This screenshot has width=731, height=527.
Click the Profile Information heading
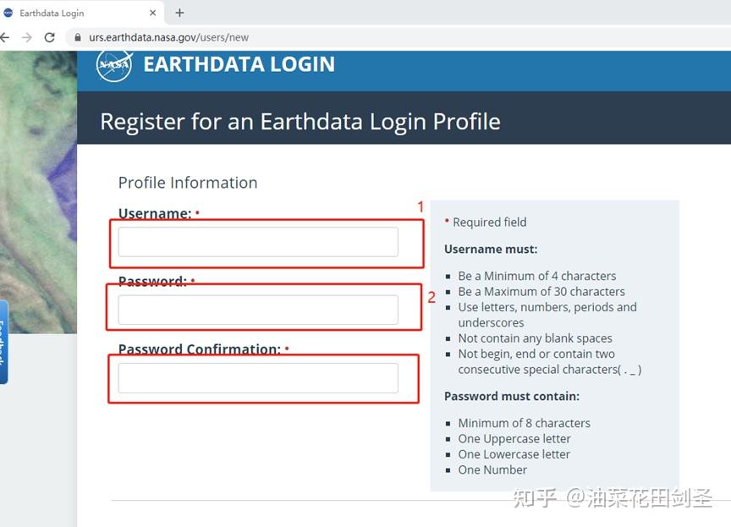click(187, 183)
